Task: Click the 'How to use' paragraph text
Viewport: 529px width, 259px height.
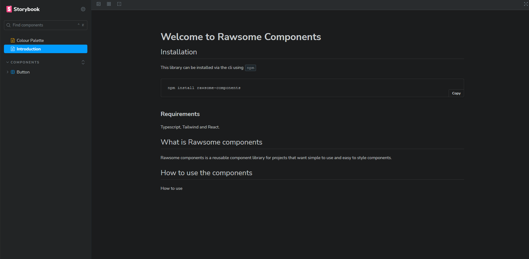Action: click(171, 188)
